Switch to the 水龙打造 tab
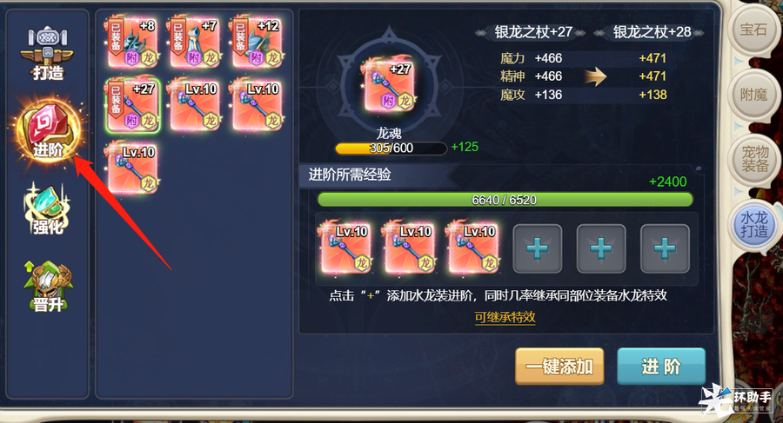The height and width of the screenshot is (423, 783). tap(753, 224)
